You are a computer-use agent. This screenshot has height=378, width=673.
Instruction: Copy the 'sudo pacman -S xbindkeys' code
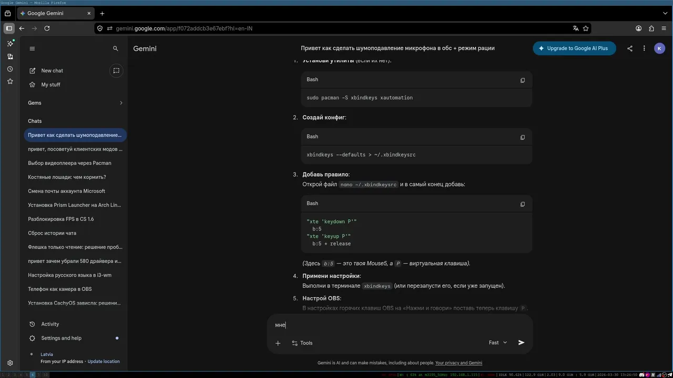click(x=522, y=80)
